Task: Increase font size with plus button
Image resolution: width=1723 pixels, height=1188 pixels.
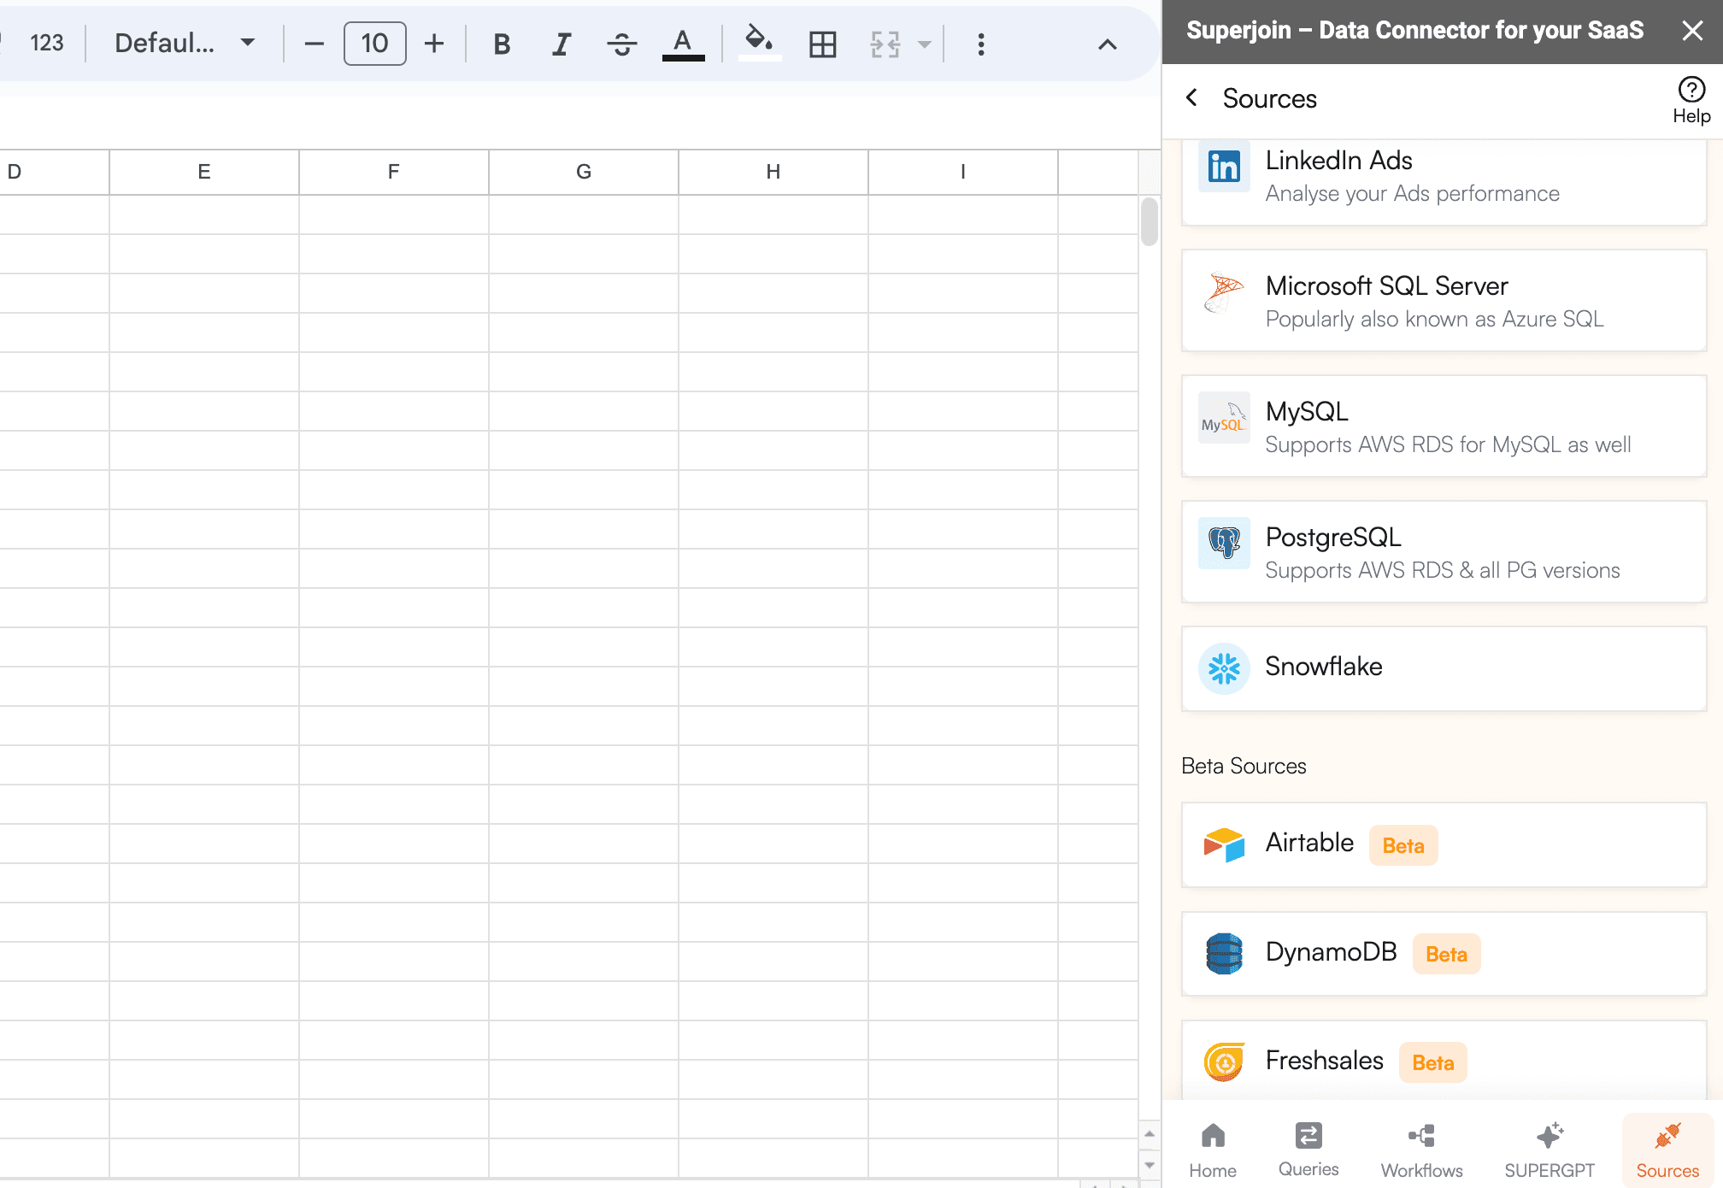Action: tap(434, 44)
